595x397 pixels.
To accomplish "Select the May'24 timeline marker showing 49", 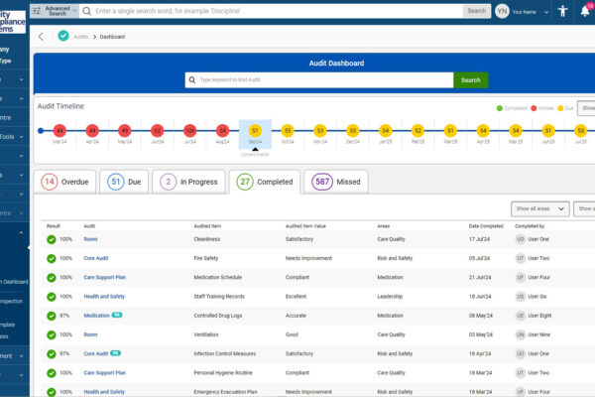I will pyautogui.click(x=125, y=131).
